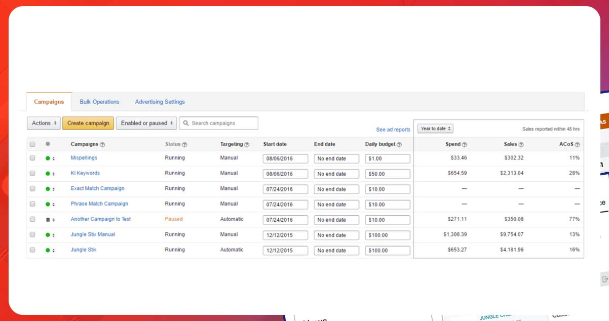
Task: Click green status dot for Exact Match Campaign
Action: (48, 189)
